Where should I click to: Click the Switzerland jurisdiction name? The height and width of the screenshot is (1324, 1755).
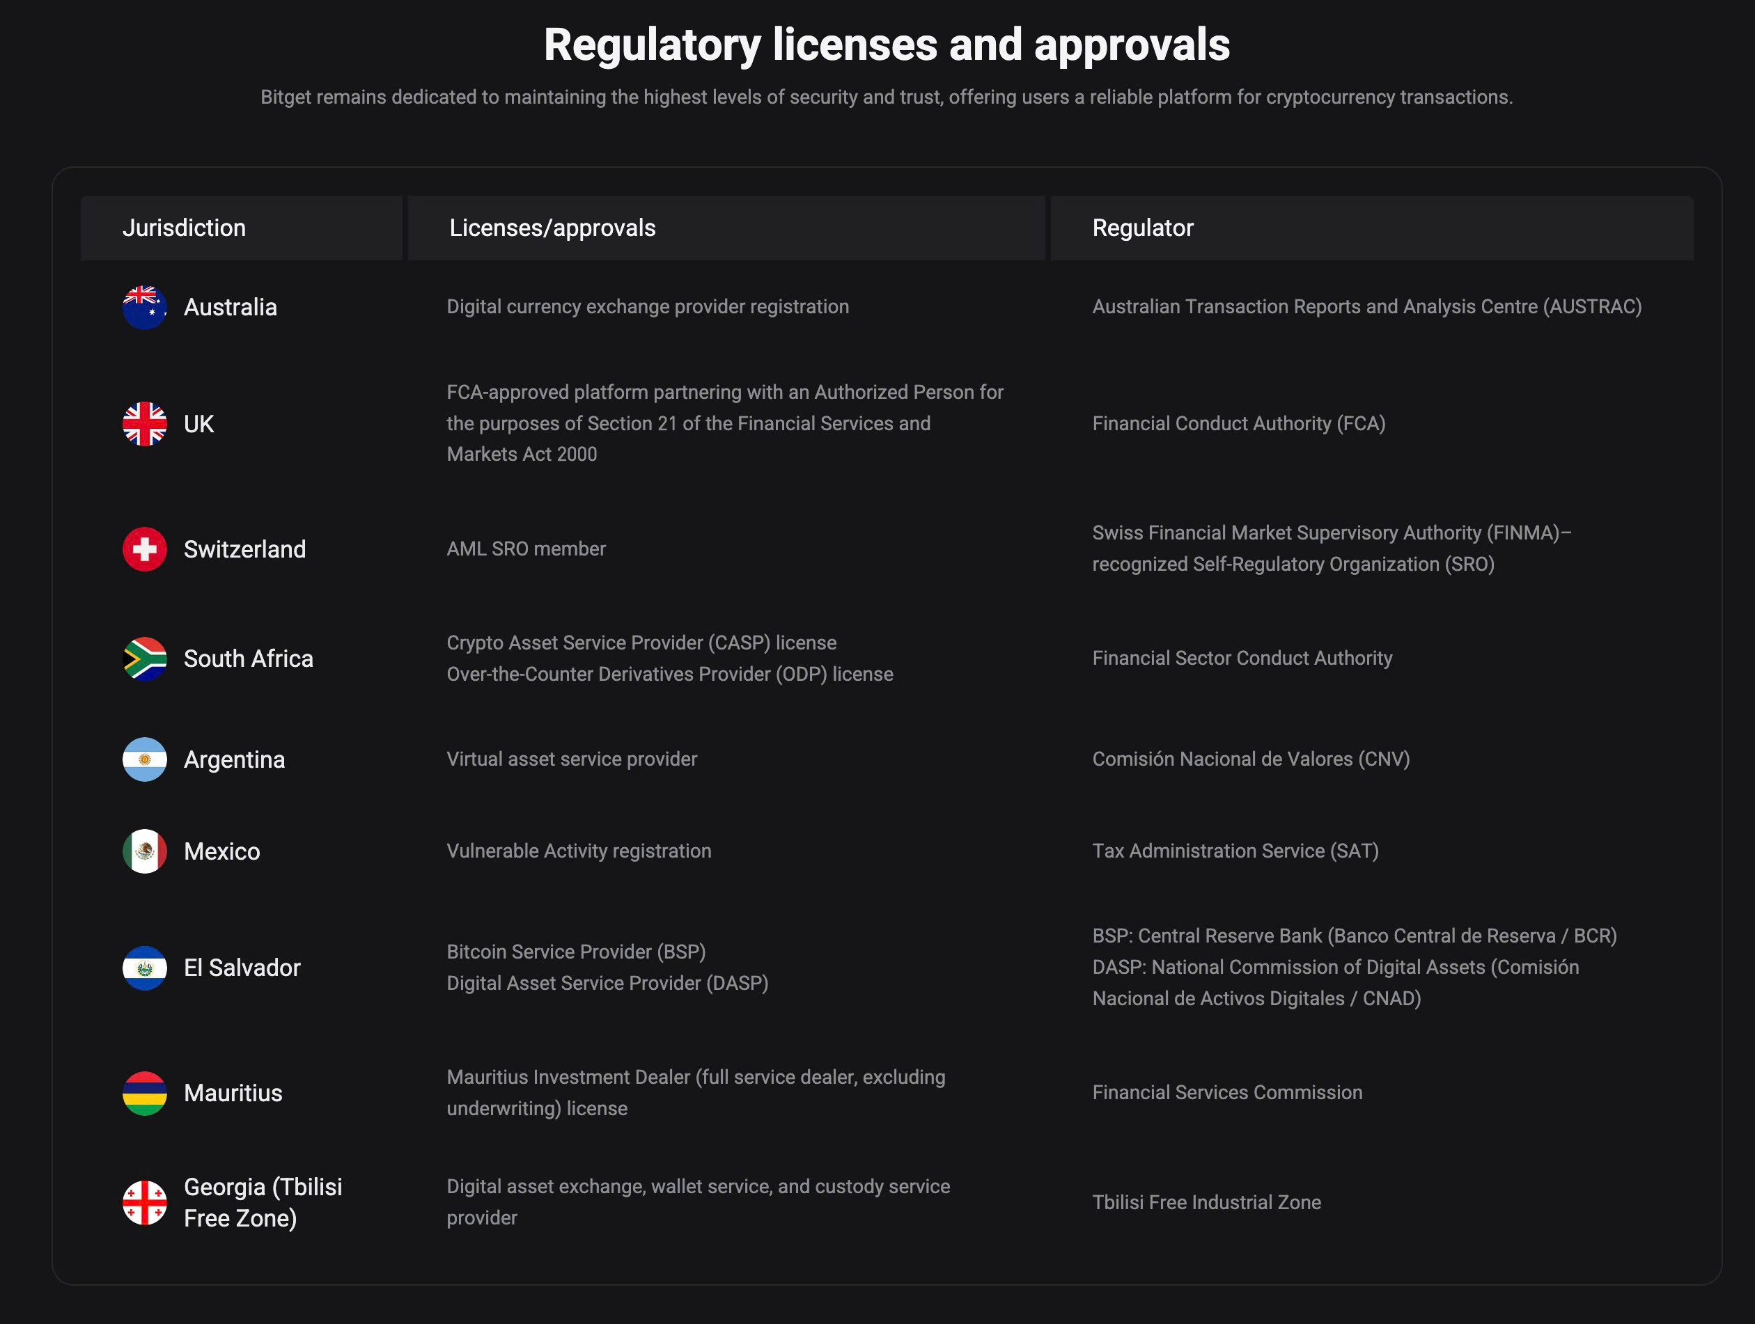[244, 549]
